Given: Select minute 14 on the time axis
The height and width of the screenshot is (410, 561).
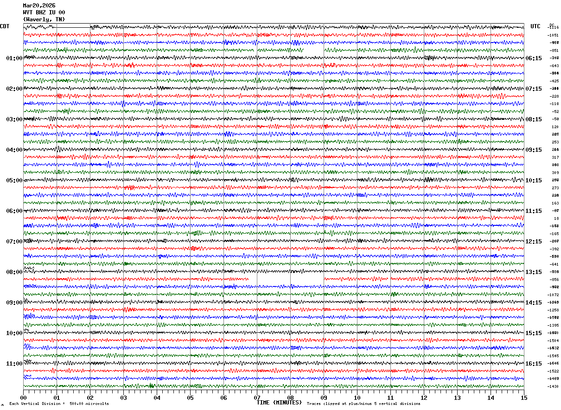Looking at the screenshot, I should (x=491, y=398).
